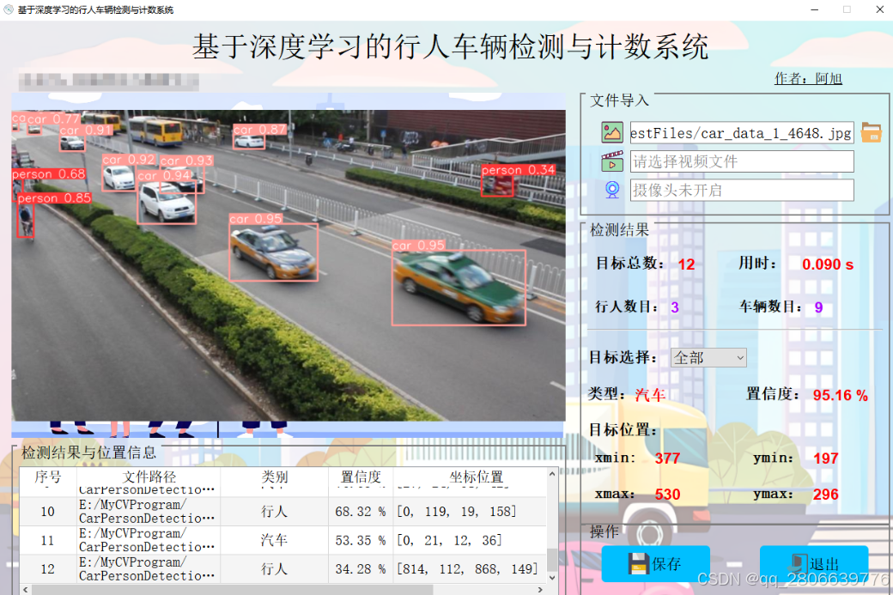The image size is (893, 595).
Task: Click the 用时 value 0.090 s
Action: click(828, 264)
